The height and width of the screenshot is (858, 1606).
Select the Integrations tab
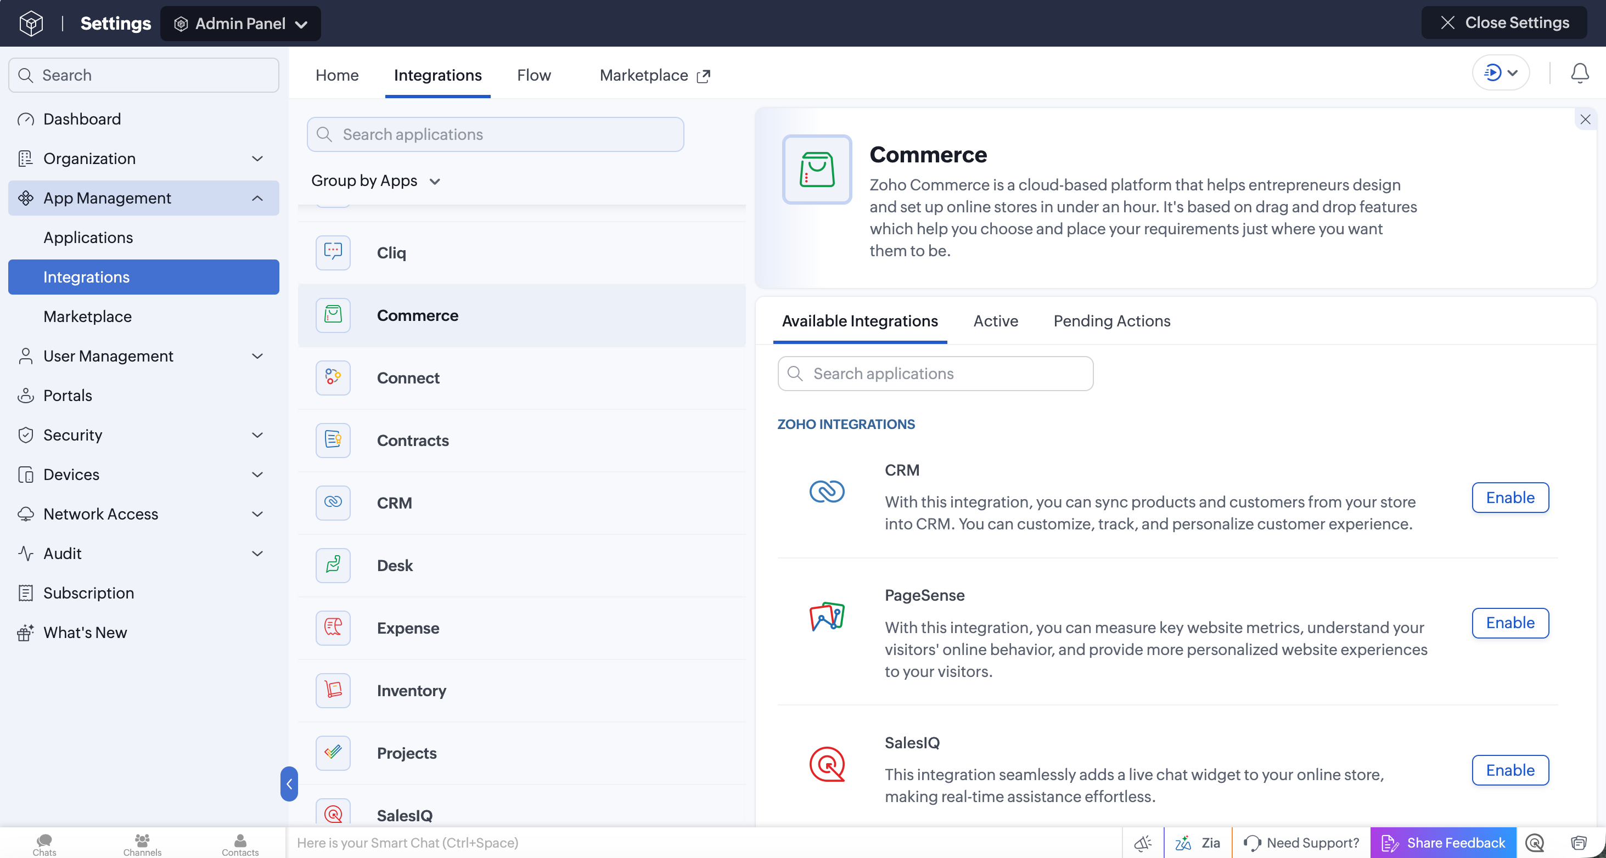pyautogui.click(x=437, y=75)
